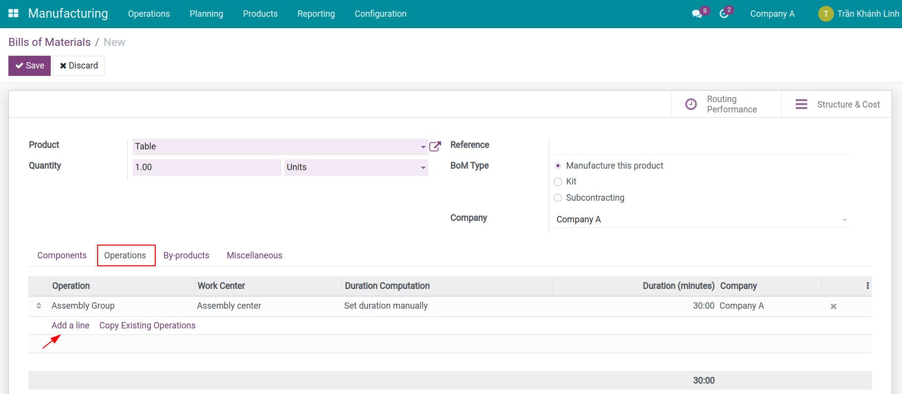Open the Structure & Cost button
The width and height of the screenshot is (902, 394).
click(836, 104)
